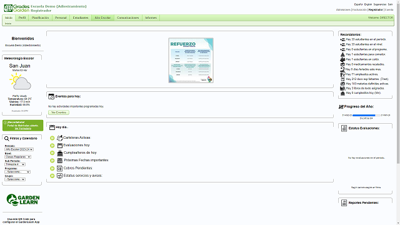The width and height of the screenshot is (400, 225).
Task: Open the Año Escolar menu
Action: coord(102,18)
